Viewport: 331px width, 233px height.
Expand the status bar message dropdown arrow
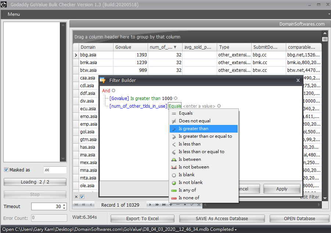(x=235, y=230)
